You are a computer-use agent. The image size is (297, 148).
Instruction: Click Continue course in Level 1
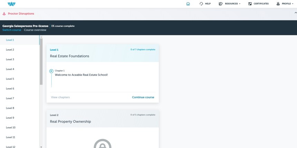(143, 97)
